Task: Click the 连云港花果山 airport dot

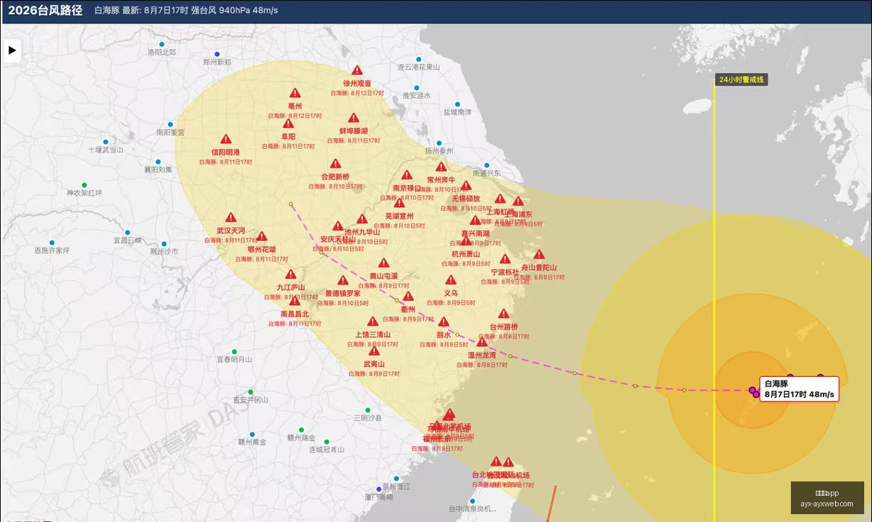Action: (418, 59)
